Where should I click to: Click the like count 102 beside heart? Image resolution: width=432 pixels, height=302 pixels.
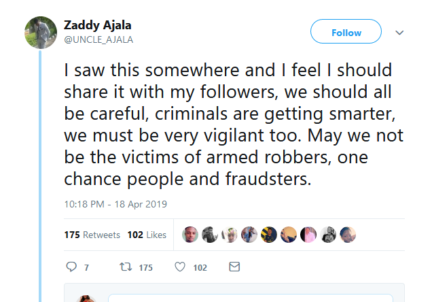(x=200, y=268)
